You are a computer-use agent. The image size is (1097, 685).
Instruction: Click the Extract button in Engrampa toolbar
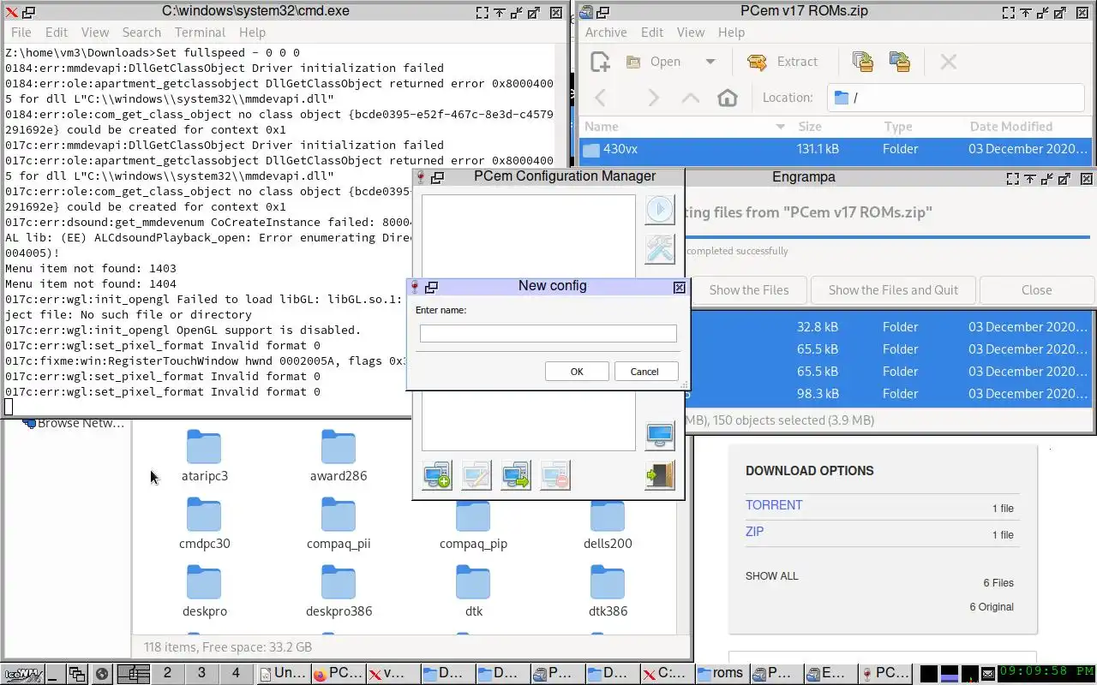(x=782, y=62)
